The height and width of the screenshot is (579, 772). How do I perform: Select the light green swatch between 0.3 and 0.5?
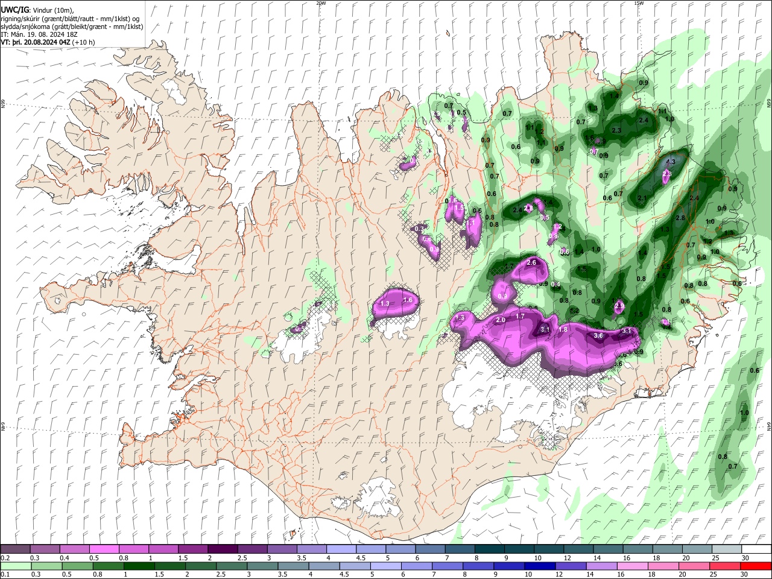coord(46,566)
